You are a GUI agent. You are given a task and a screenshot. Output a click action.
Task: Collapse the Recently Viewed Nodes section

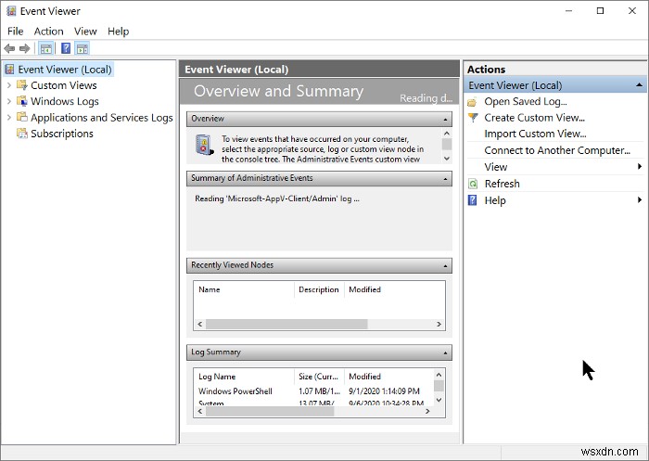(x=446, y=265)
